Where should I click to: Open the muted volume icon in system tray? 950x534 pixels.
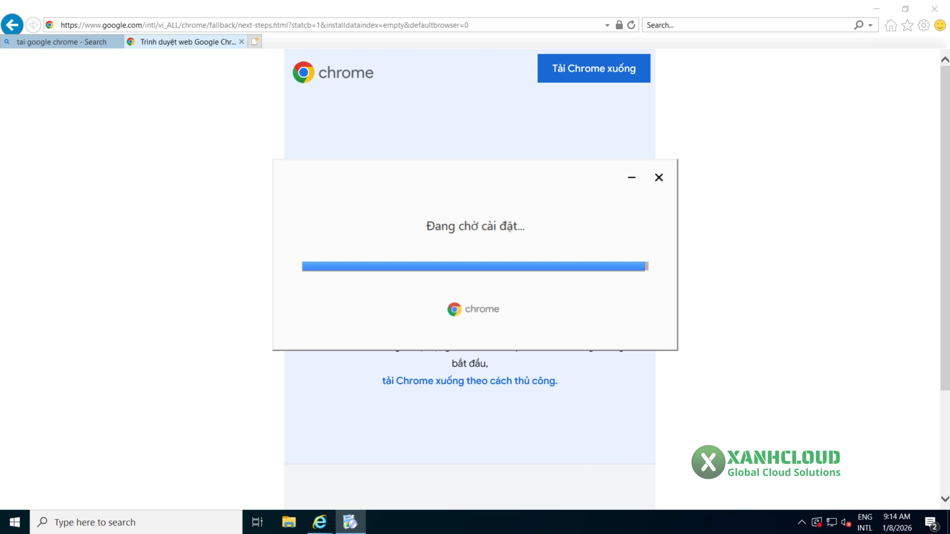[x=846, y=522]
